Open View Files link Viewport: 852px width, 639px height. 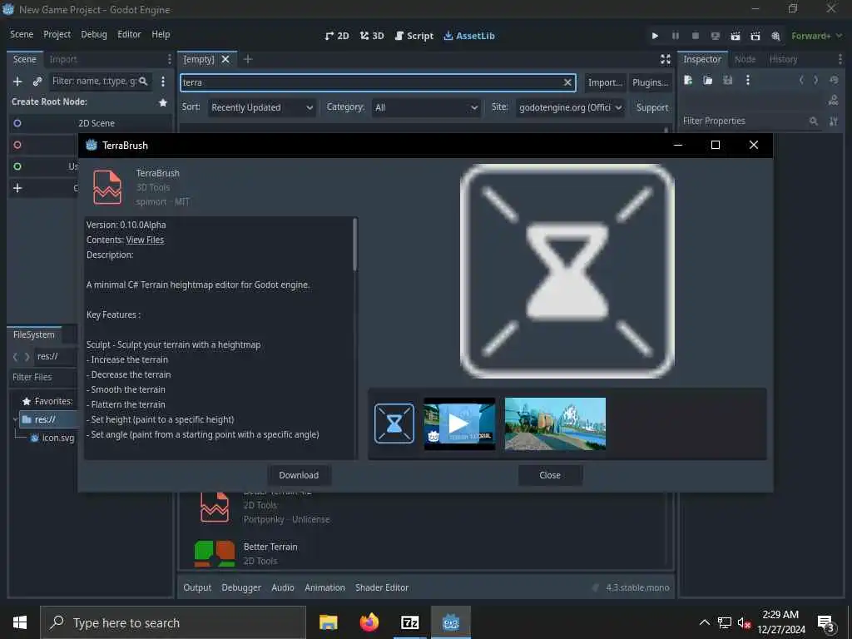(145, 240)
